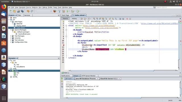The image size is (182, 102).
Task: Click the Find Selection magnifier icon in editor toolbar
Action: (94, 19)
